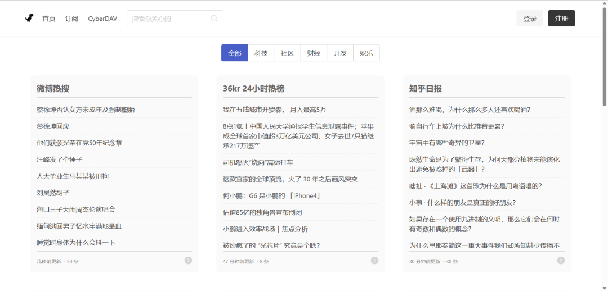Open 这款宜家的全球顶流 headline
This screenshot has width=608, height=291.
[x=290, y=179]
